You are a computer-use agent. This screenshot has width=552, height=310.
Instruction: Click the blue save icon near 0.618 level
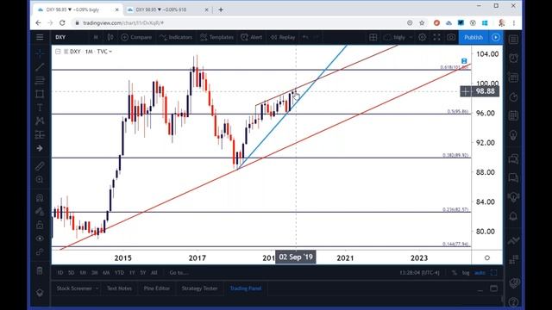pyautogui.click(x=464, y=61)
